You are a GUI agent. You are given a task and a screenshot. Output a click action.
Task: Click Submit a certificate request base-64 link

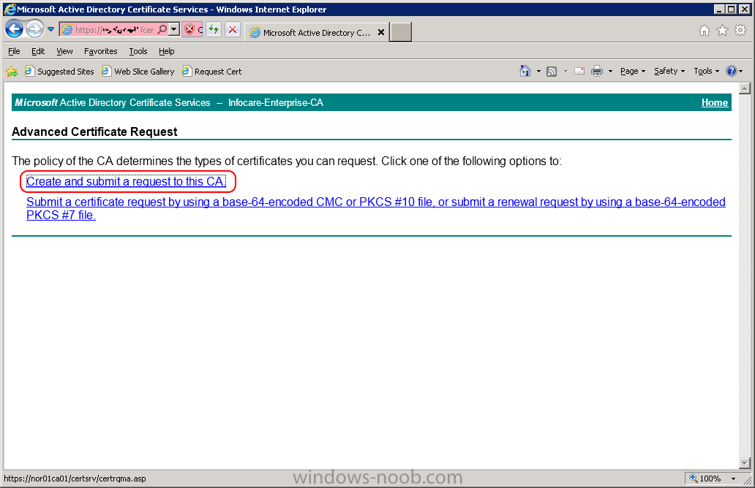coord(375,208)
